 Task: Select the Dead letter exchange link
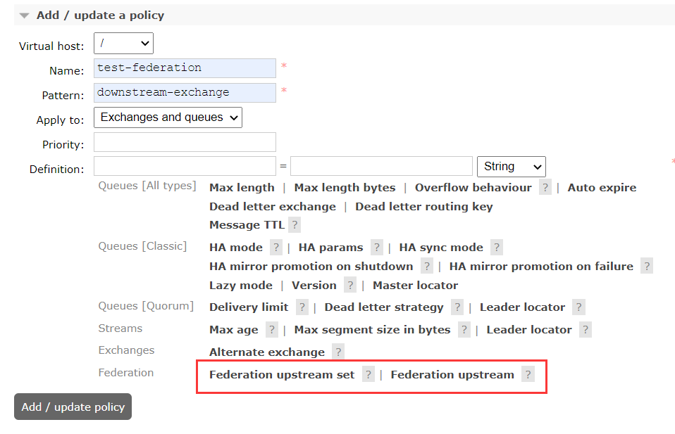272,207
